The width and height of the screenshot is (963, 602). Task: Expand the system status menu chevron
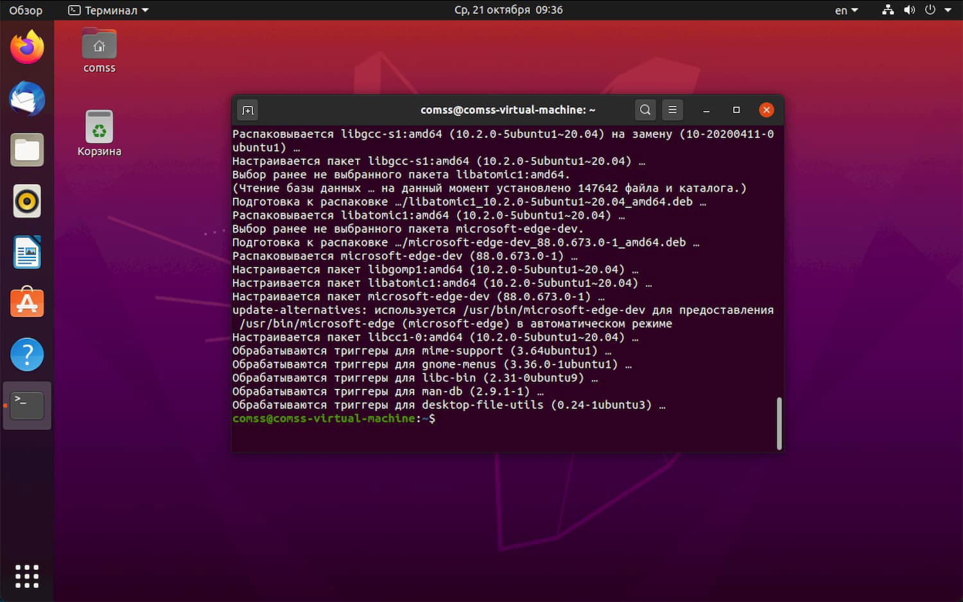tap(948, 10)
